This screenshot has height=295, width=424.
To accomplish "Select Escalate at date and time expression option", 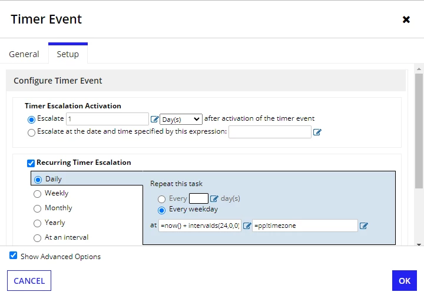I will pyautogui.click(x=31, y=132).
